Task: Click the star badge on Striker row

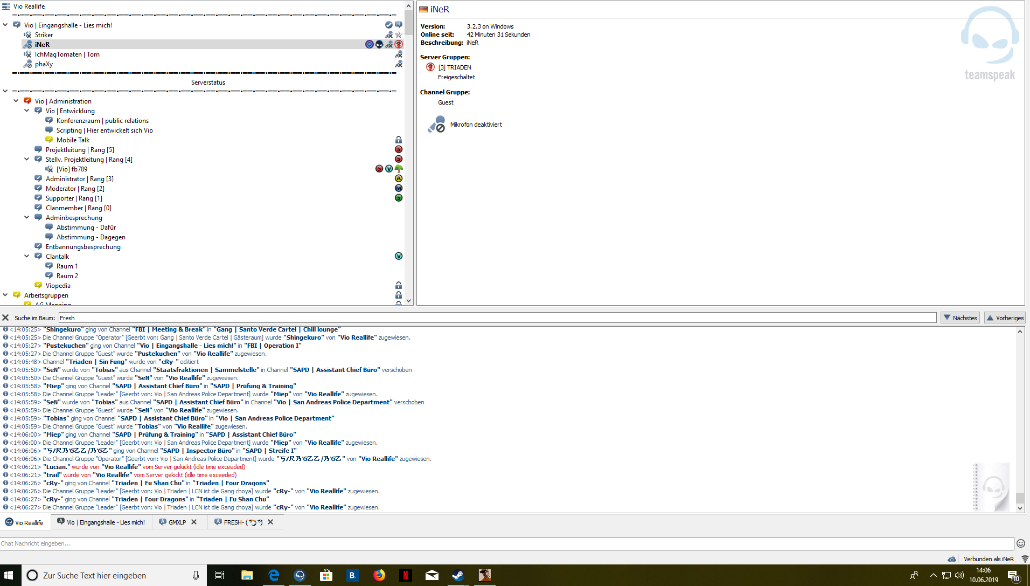Action: coord(399,35)
